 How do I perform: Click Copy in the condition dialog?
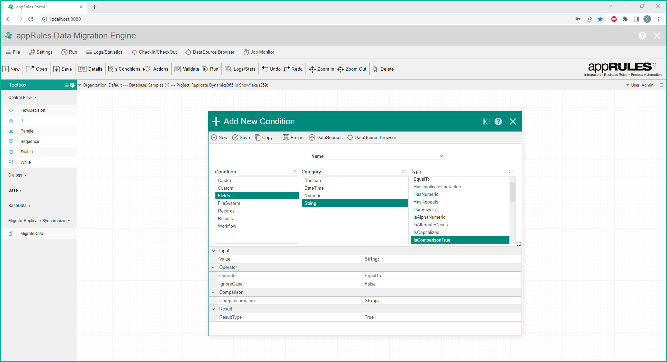pos(264,138)
